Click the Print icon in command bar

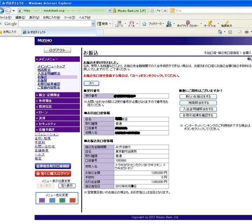click(x=246, y=32)
